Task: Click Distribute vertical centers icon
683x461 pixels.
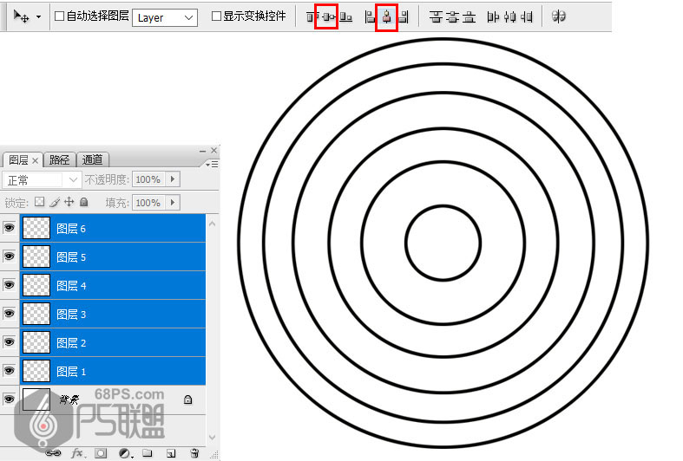Action: tap(452, 17)
